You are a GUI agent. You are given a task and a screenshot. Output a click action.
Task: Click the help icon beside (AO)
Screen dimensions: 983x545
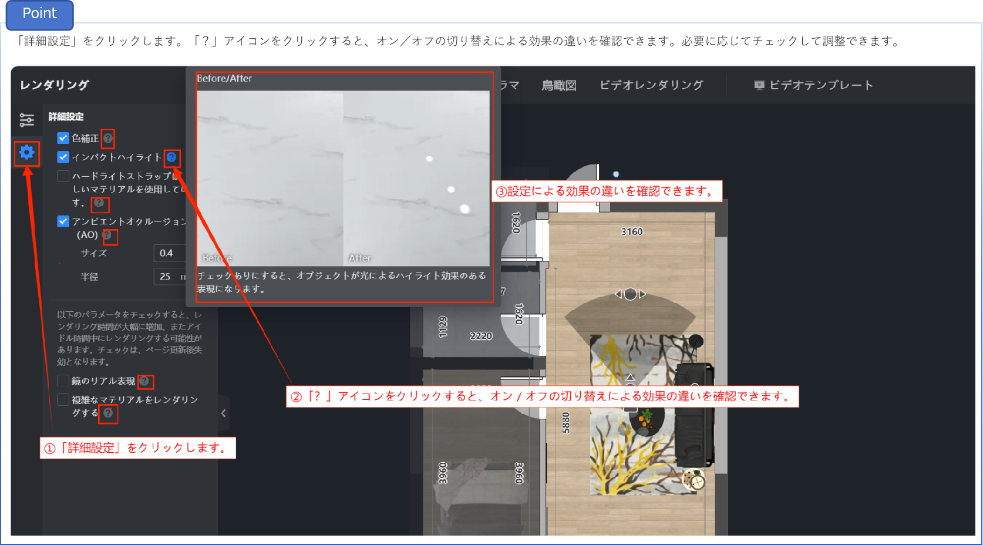pyautogui.click(x=107, y=235)
